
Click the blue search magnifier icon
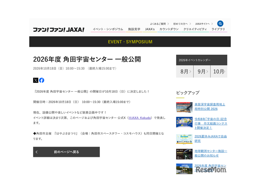220,24
